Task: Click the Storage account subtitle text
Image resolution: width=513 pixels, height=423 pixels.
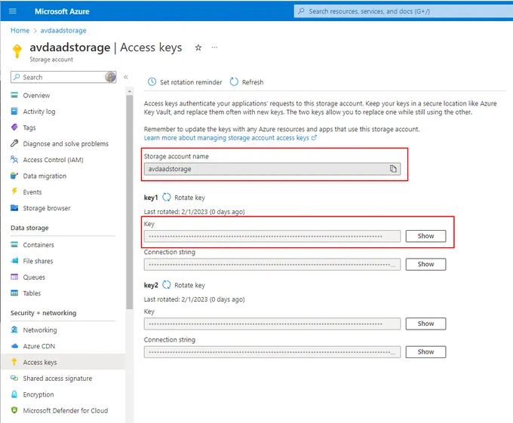Action: pos(51,60)
